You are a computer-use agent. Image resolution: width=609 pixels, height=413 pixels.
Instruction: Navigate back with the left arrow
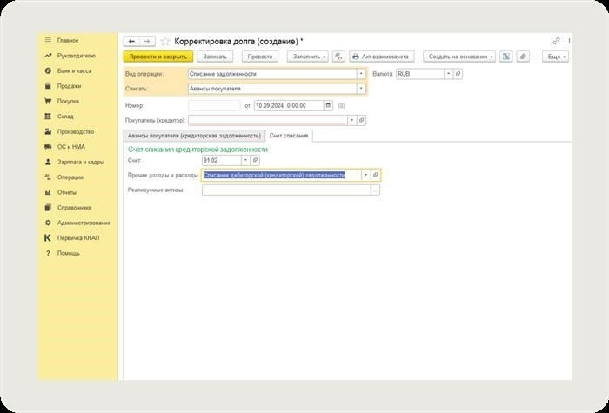[131, 41]
